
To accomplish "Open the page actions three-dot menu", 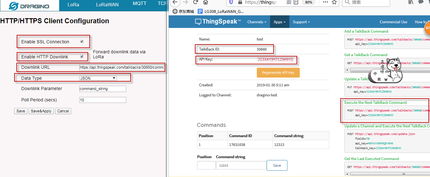I will [325, 2].
